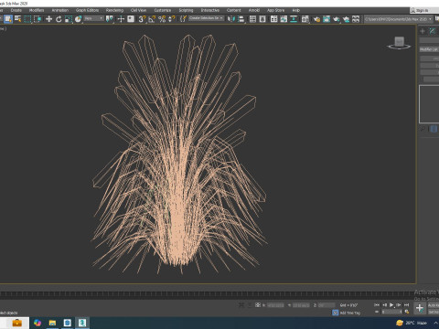Open the Customize menu
This screenshot has height=329, width=439.
(163, 10)
